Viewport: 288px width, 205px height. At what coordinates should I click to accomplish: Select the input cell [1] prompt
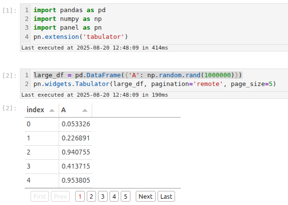(9, 11)
